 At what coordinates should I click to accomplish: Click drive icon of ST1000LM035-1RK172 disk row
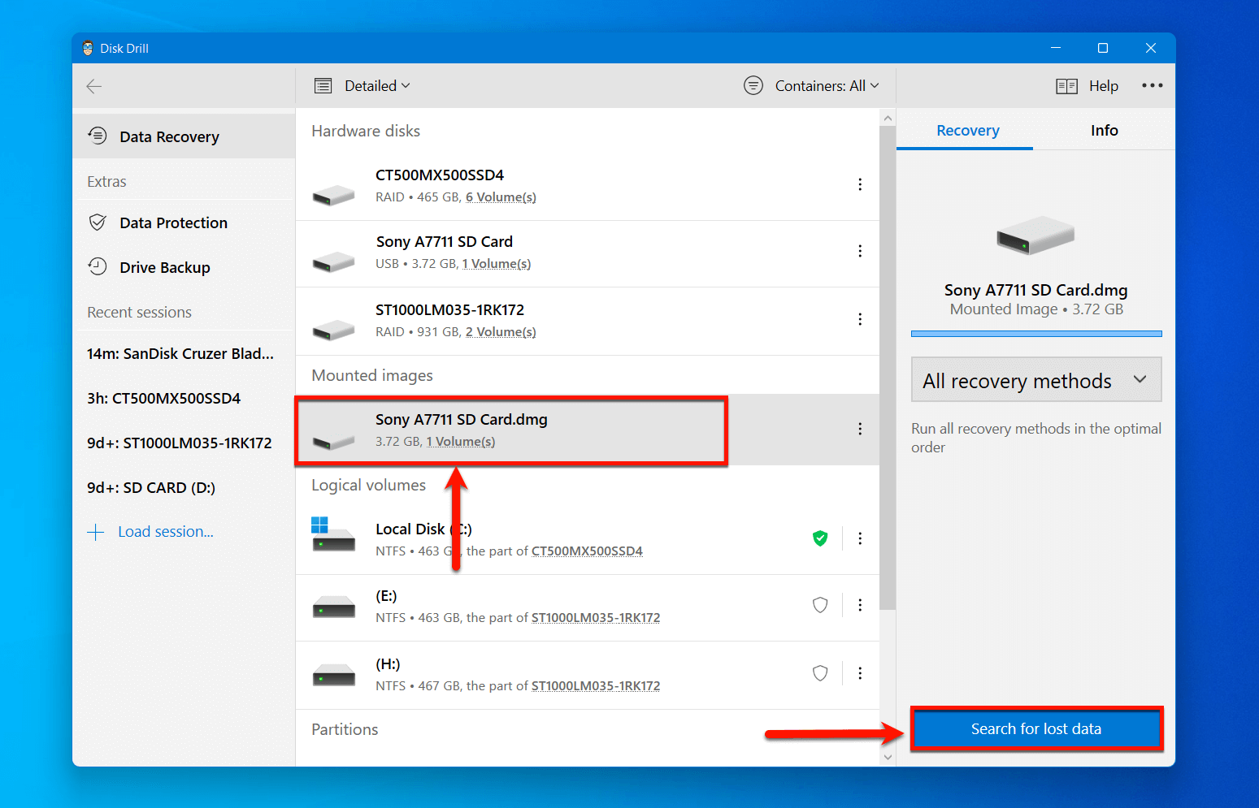[x=334, y=330]
